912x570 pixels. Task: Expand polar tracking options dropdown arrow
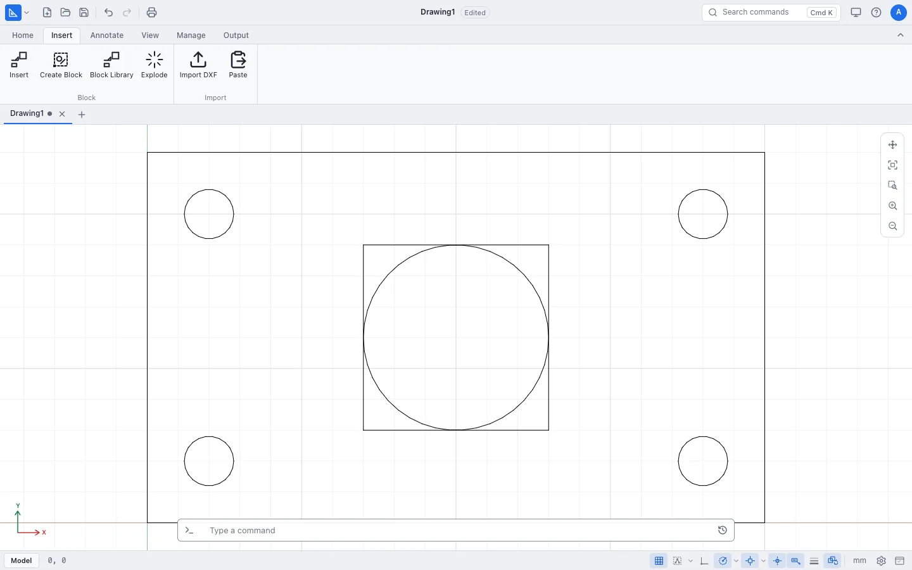(736, 560)
